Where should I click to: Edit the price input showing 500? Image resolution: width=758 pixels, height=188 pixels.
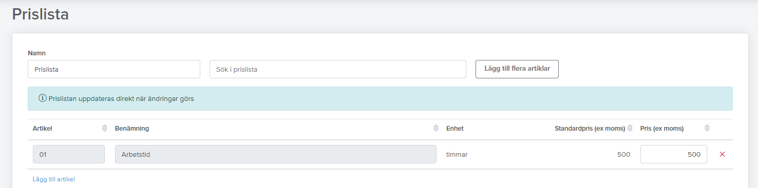tap(674, 154)
